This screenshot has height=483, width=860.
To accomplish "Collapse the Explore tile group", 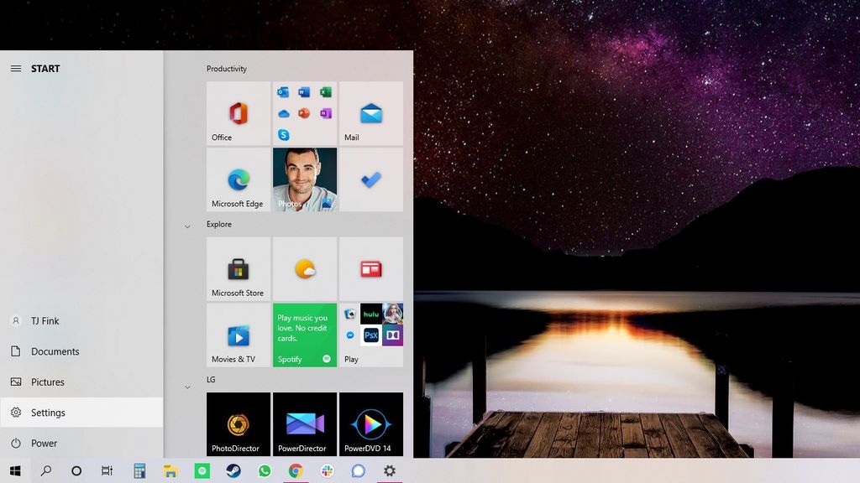I will point(187,226).
